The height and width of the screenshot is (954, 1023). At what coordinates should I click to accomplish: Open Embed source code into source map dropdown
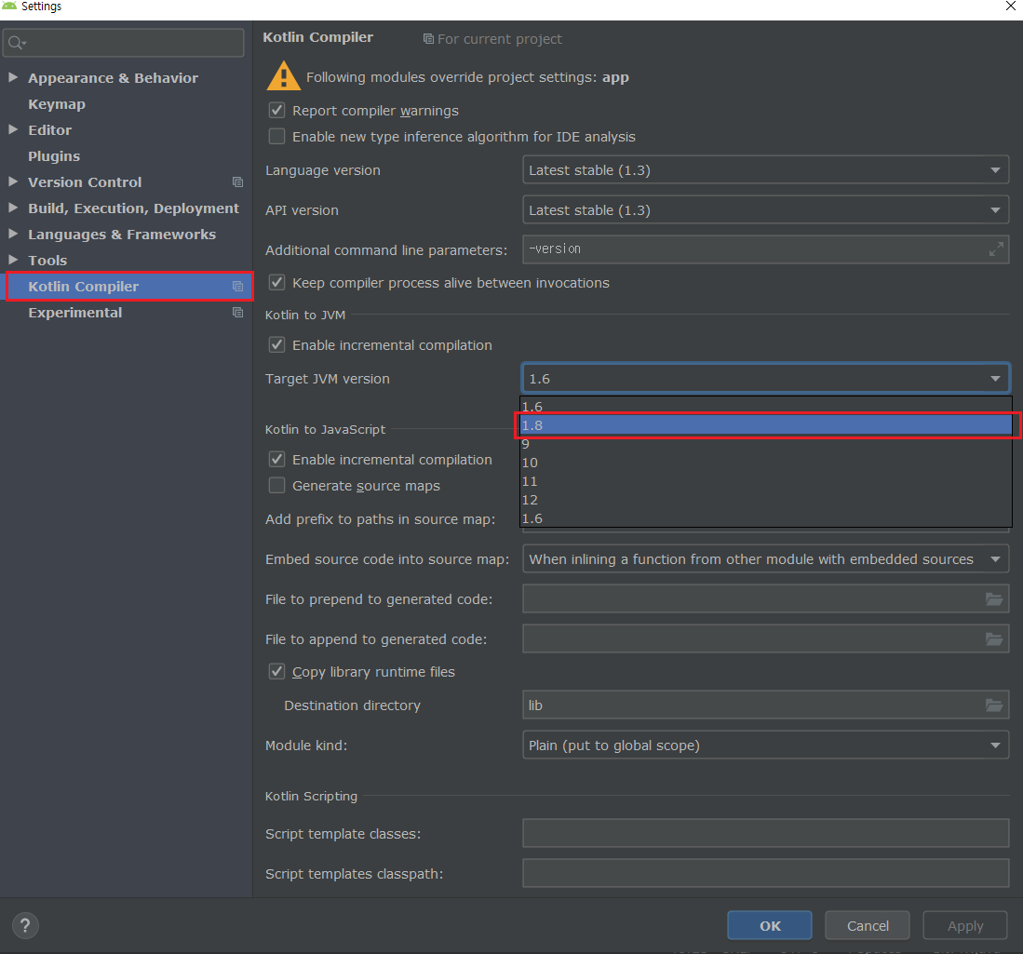(x=765, y=559)
